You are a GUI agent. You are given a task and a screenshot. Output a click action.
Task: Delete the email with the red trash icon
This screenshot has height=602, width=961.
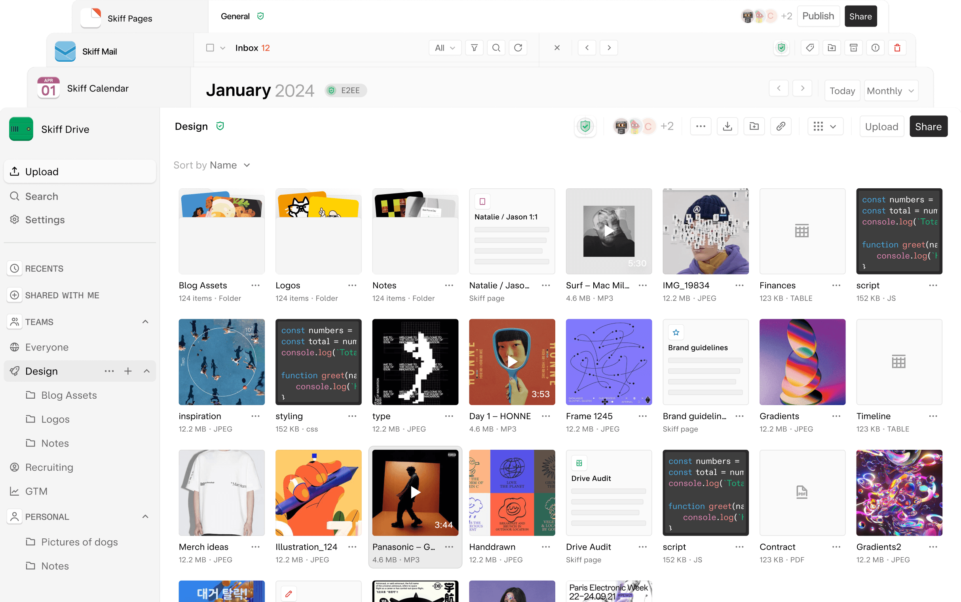point(897,47)
